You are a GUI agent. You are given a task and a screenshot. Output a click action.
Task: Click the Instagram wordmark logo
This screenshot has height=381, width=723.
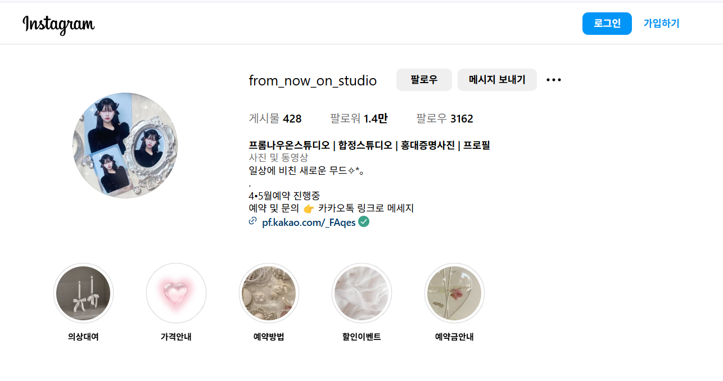tap(58, 24)
